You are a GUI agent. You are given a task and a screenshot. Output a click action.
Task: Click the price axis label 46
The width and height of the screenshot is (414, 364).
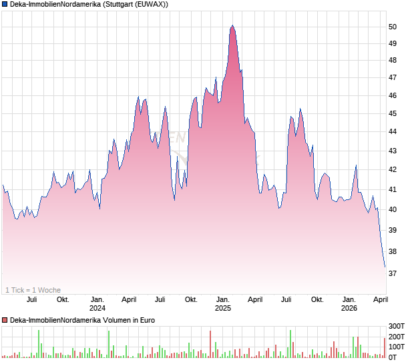(393, 95)
